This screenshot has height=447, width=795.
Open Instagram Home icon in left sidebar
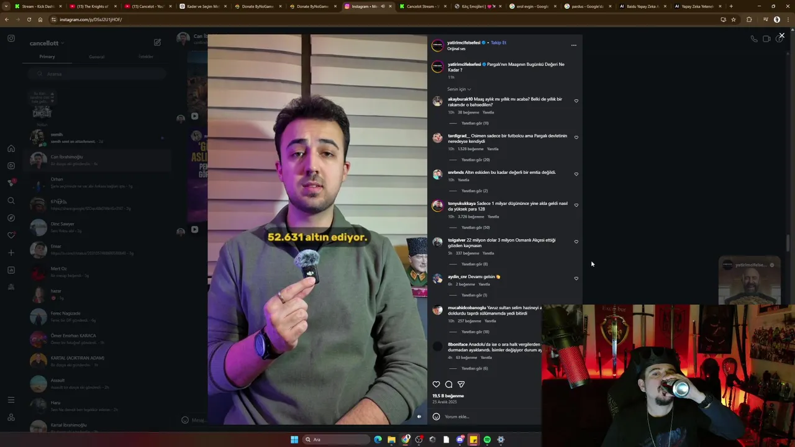pyautogui.click(x=11, y=148)
